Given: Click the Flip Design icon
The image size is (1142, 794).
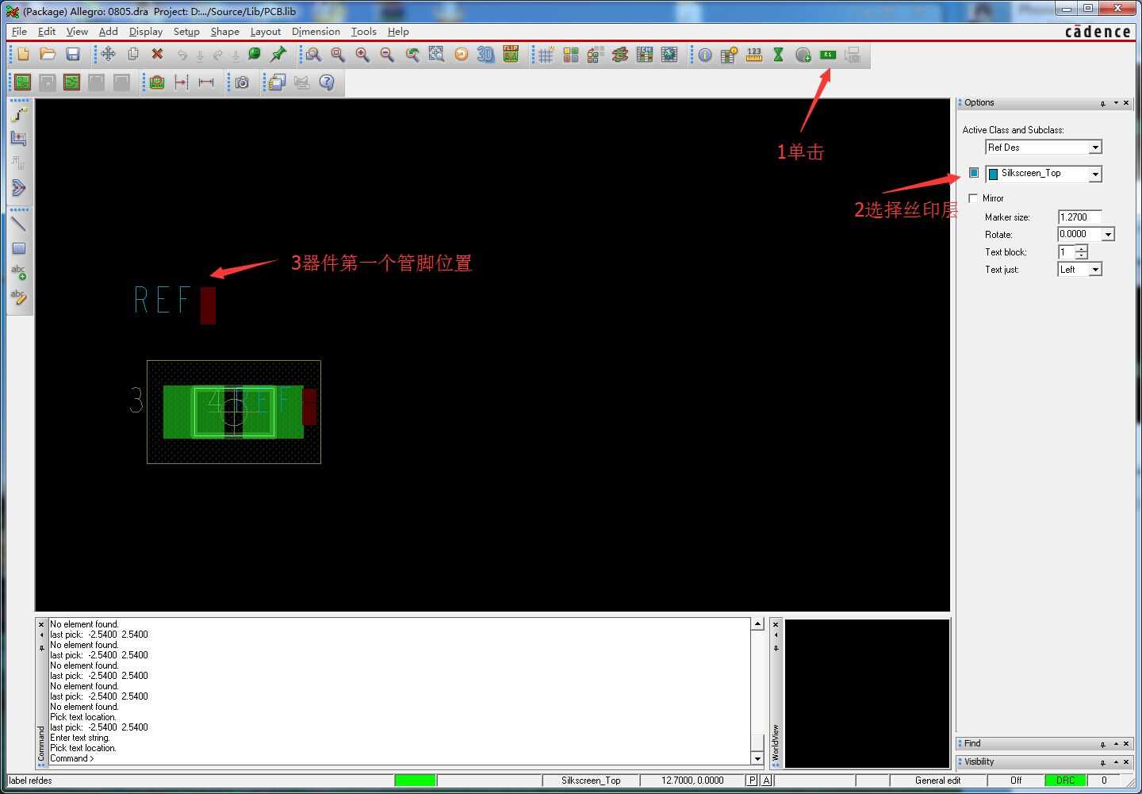Looking at the screenshot, I should (511, 55).
